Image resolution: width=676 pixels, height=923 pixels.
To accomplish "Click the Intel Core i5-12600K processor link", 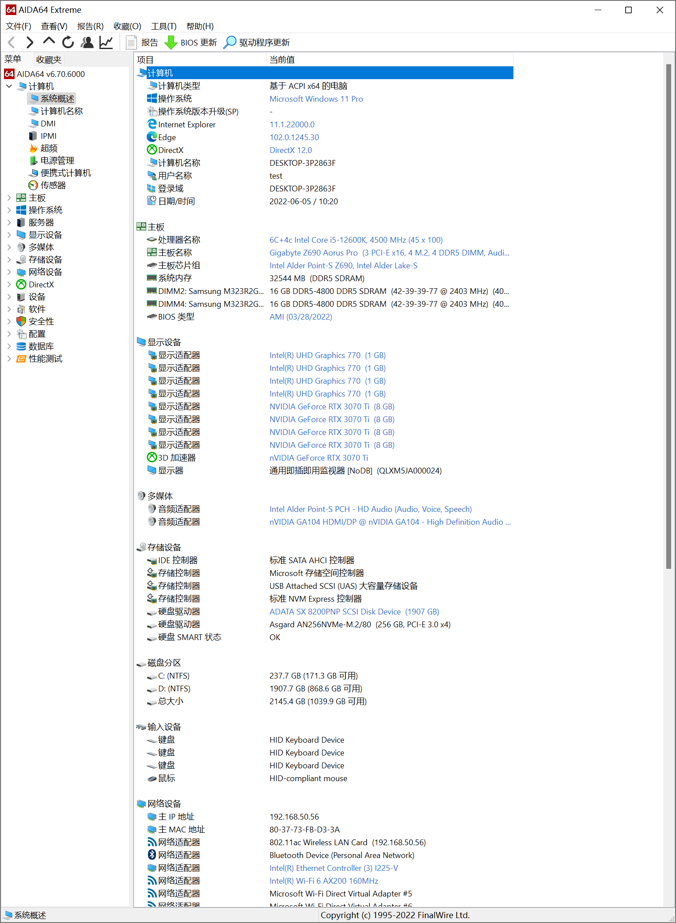I will [356, 240].
